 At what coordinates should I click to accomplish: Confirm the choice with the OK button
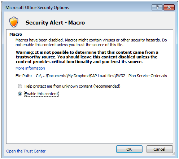pos(129,149)
